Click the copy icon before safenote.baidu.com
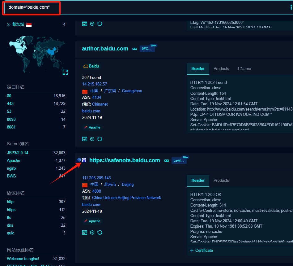 [79, 160]
